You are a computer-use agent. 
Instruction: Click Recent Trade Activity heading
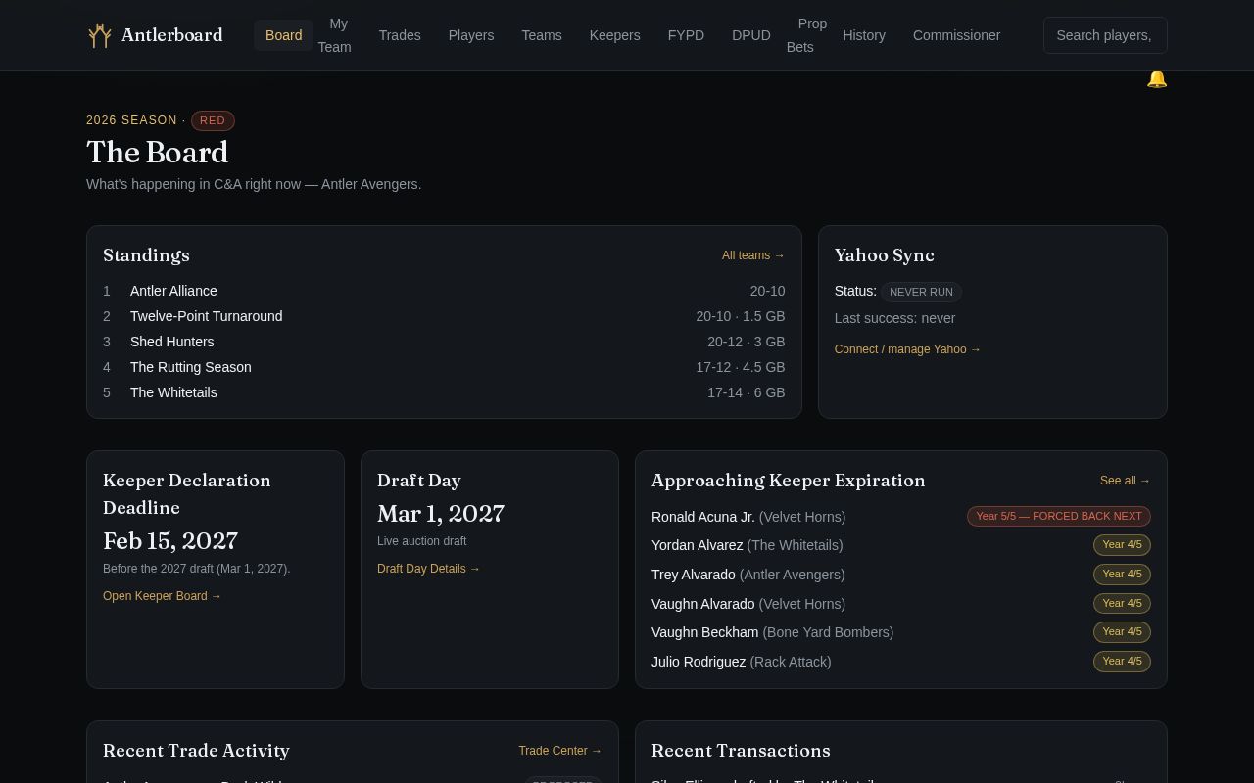[x=196, y=751]
